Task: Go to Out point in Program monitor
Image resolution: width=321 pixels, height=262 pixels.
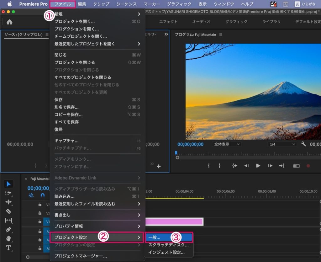Action: pos(282,166)
